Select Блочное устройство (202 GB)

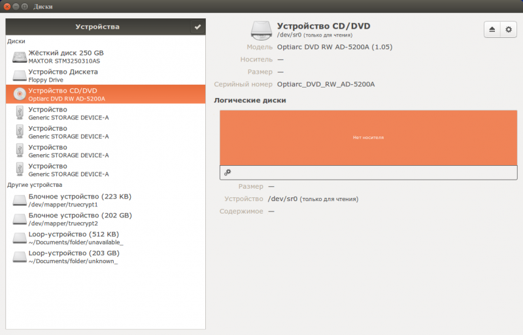coord(105,219)
